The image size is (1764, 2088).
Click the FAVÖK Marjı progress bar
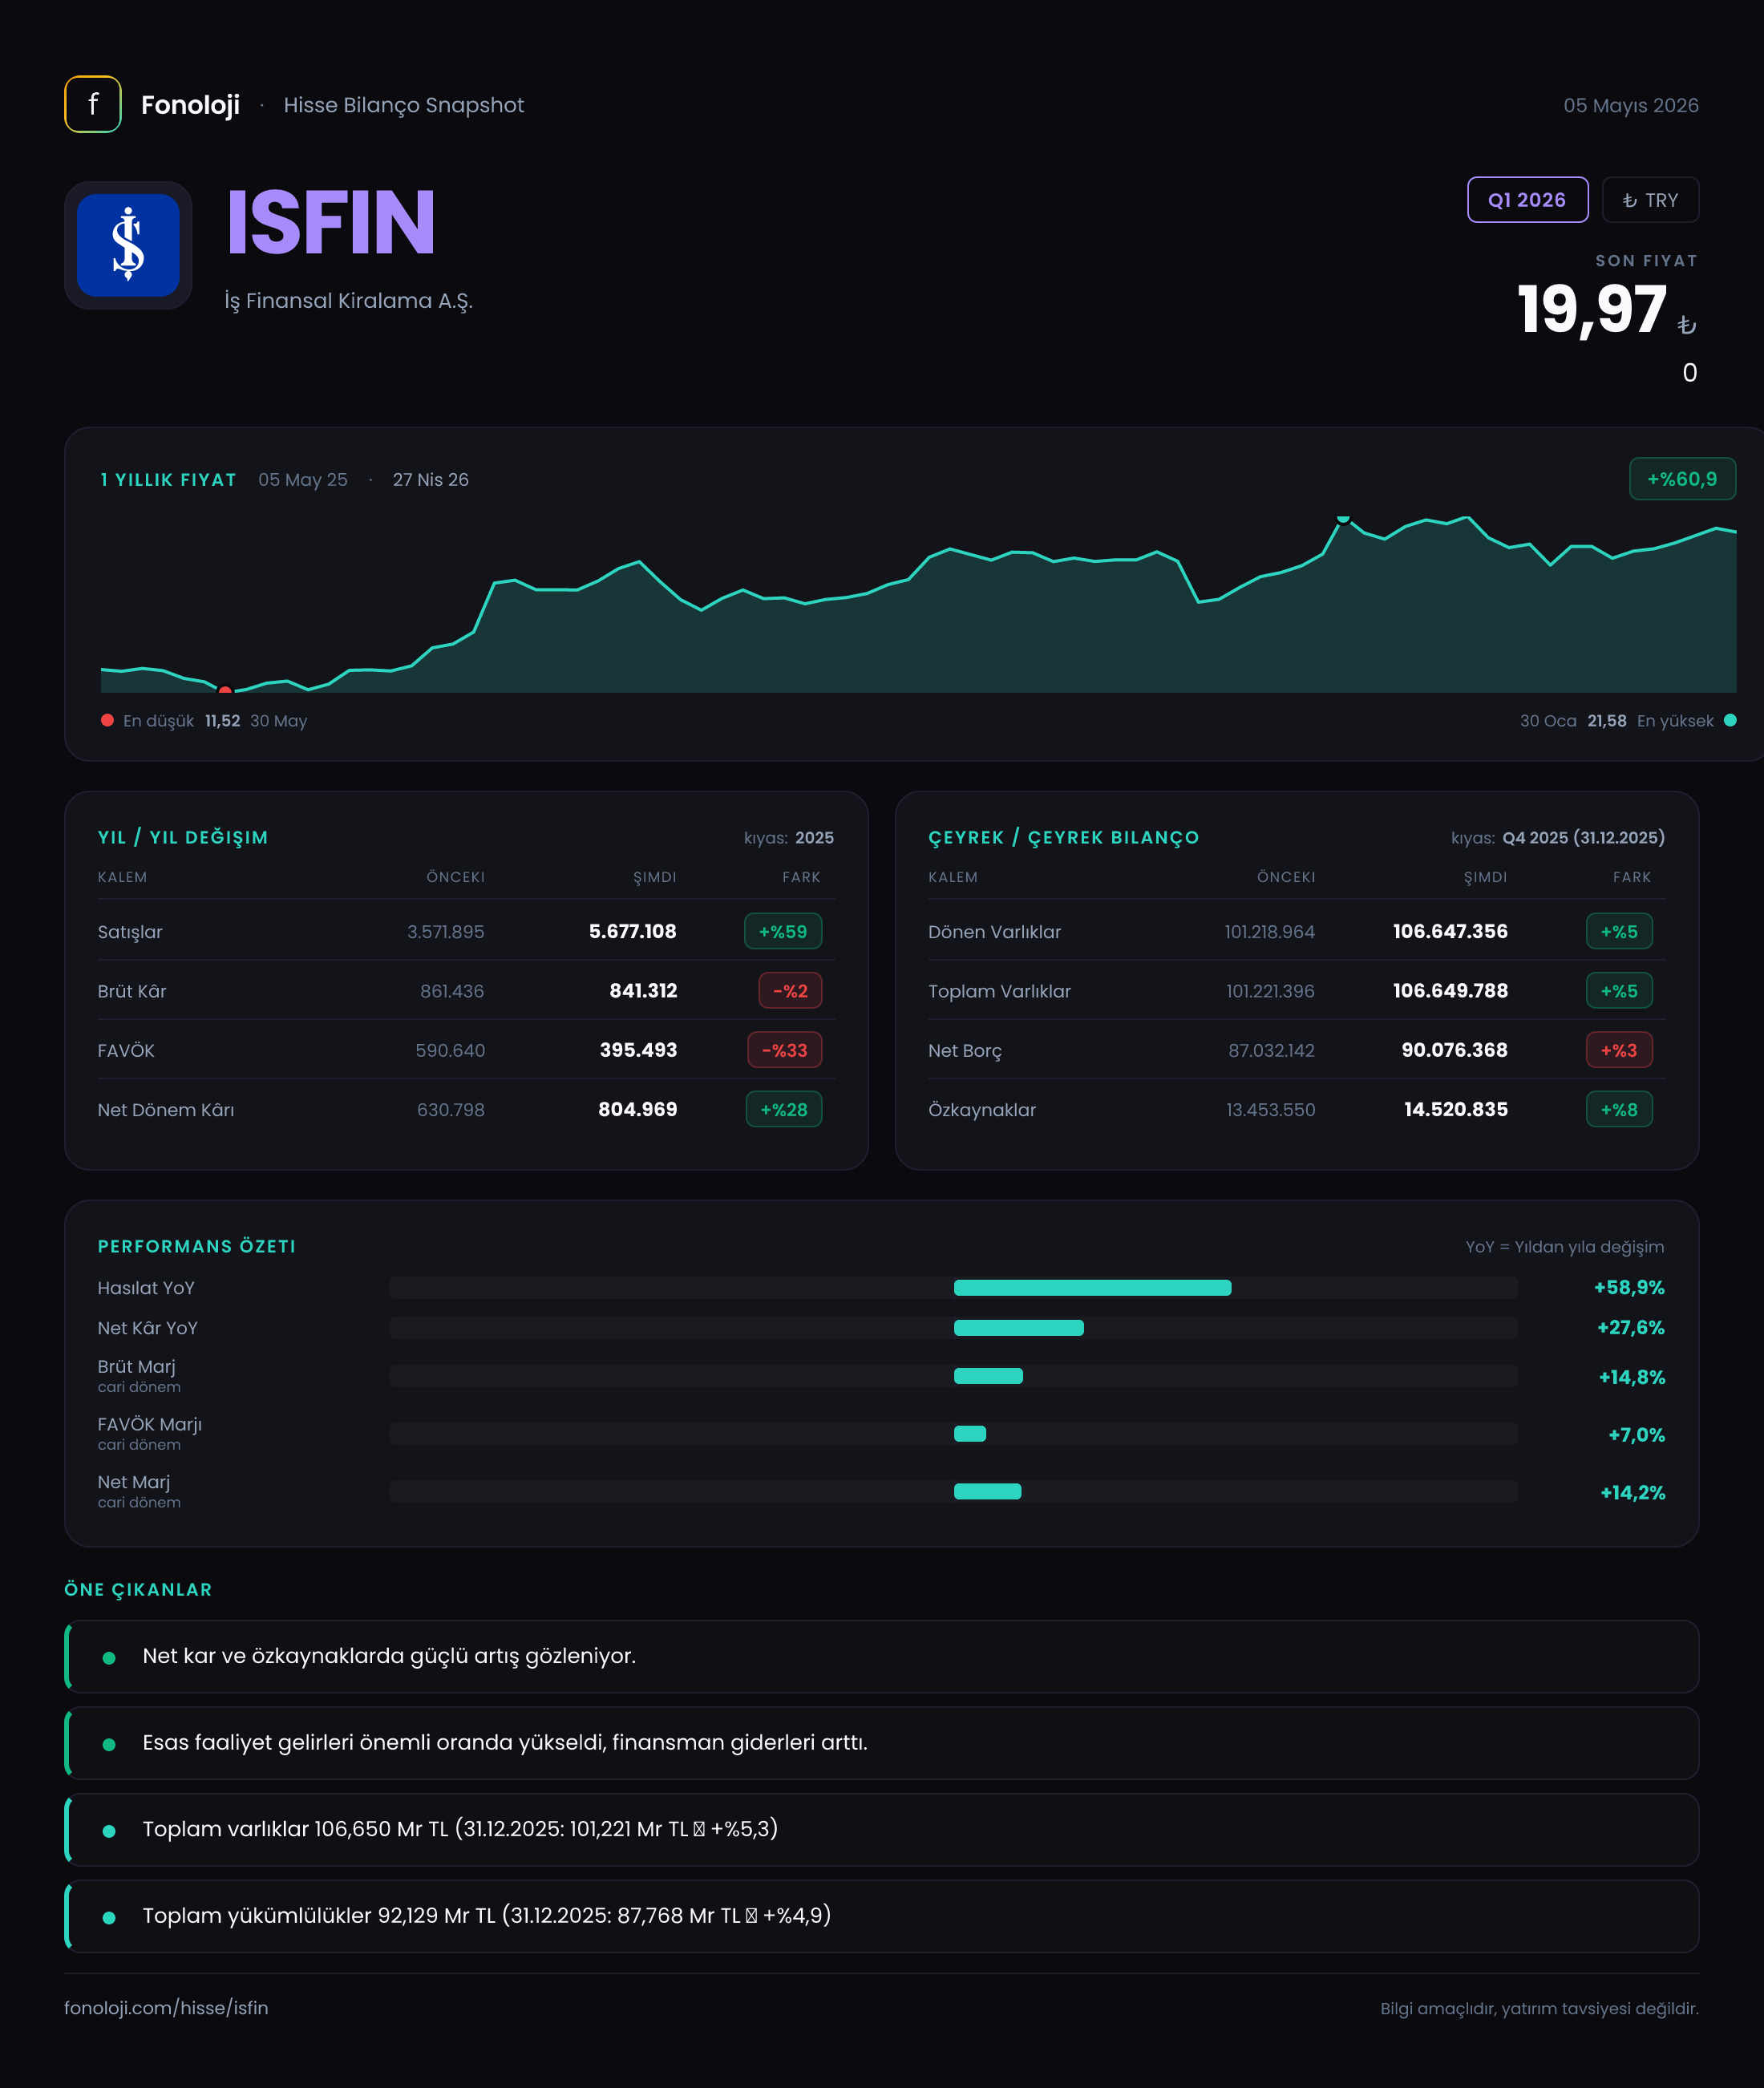click(x=954, y=1434)
